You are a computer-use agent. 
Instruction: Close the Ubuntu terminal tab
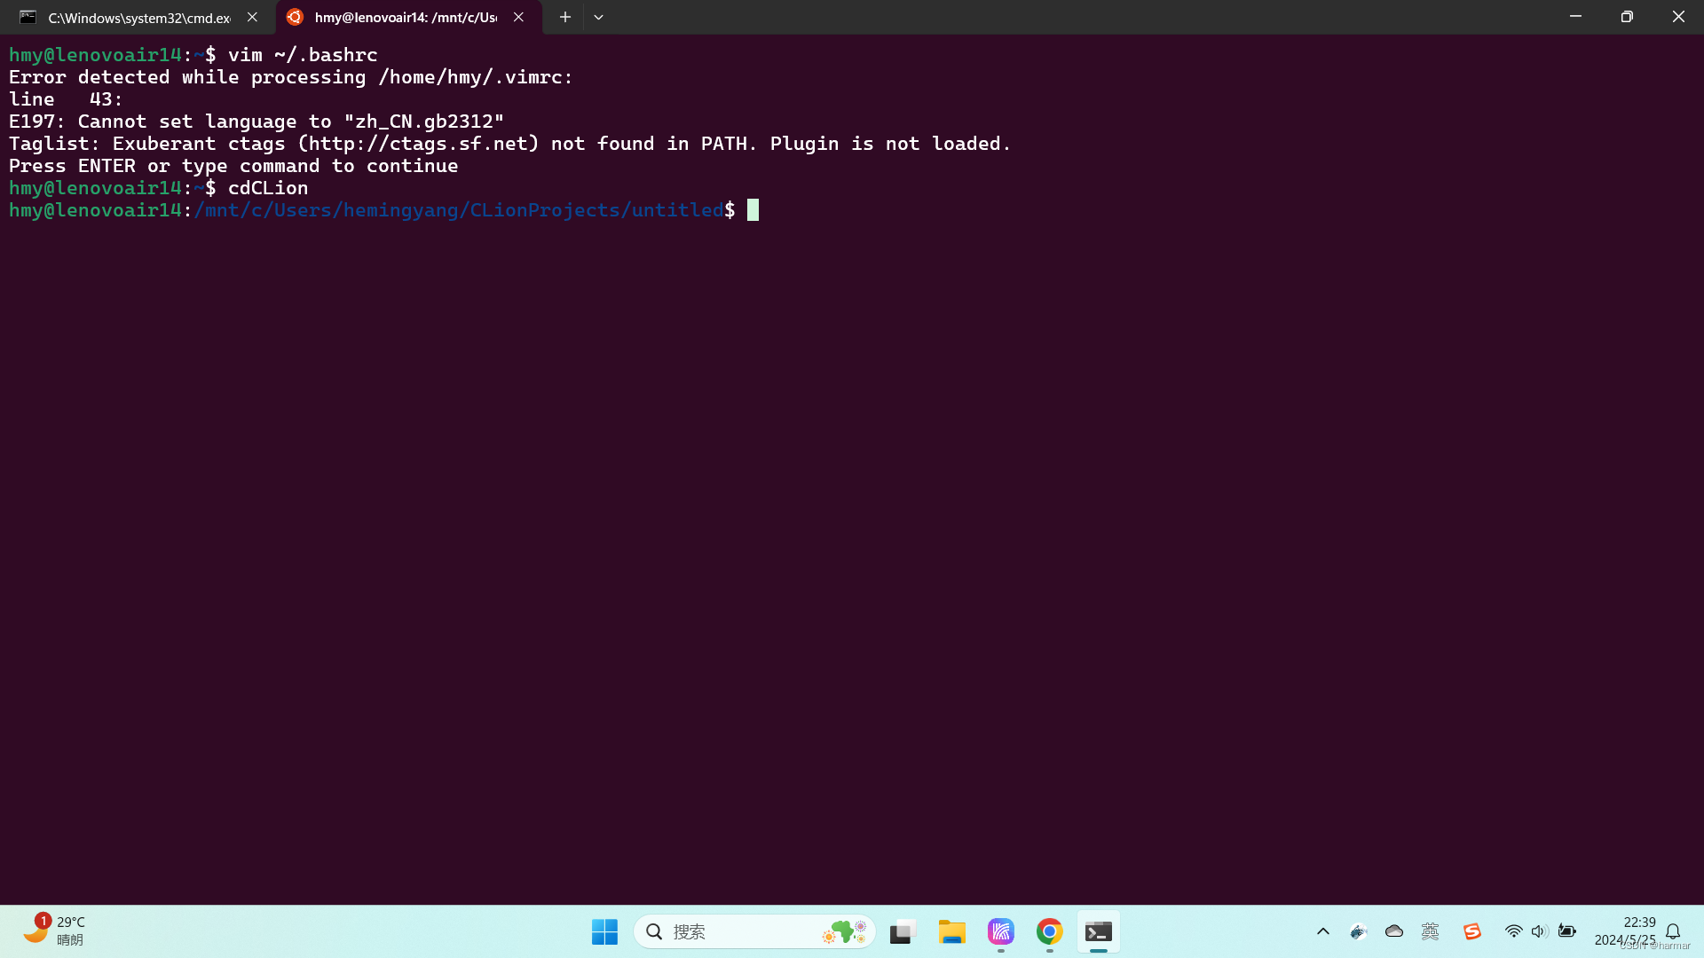[518, 17]
